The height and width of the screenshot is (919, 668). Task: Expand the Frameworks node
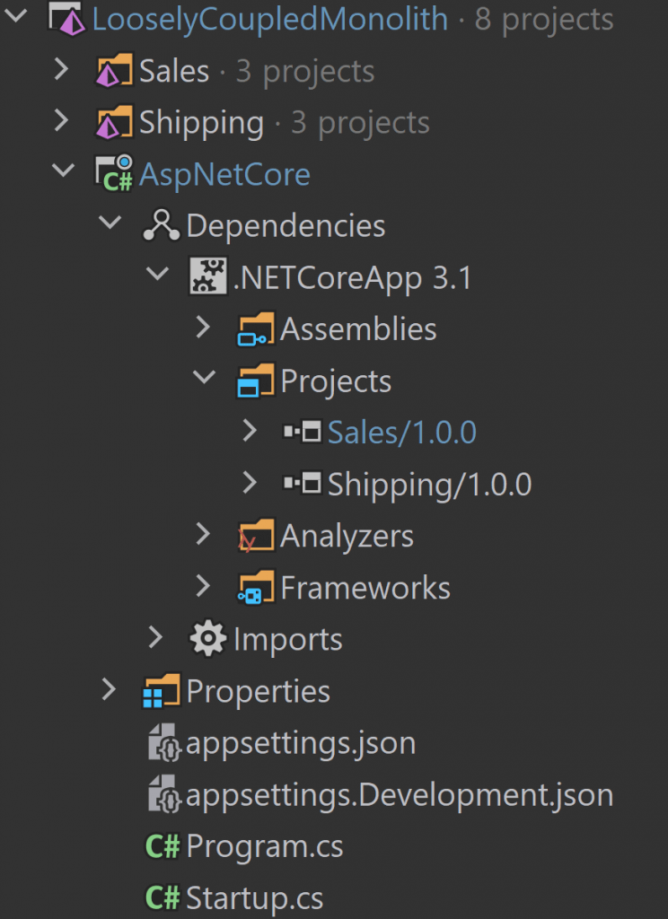(x=202, y=586)
